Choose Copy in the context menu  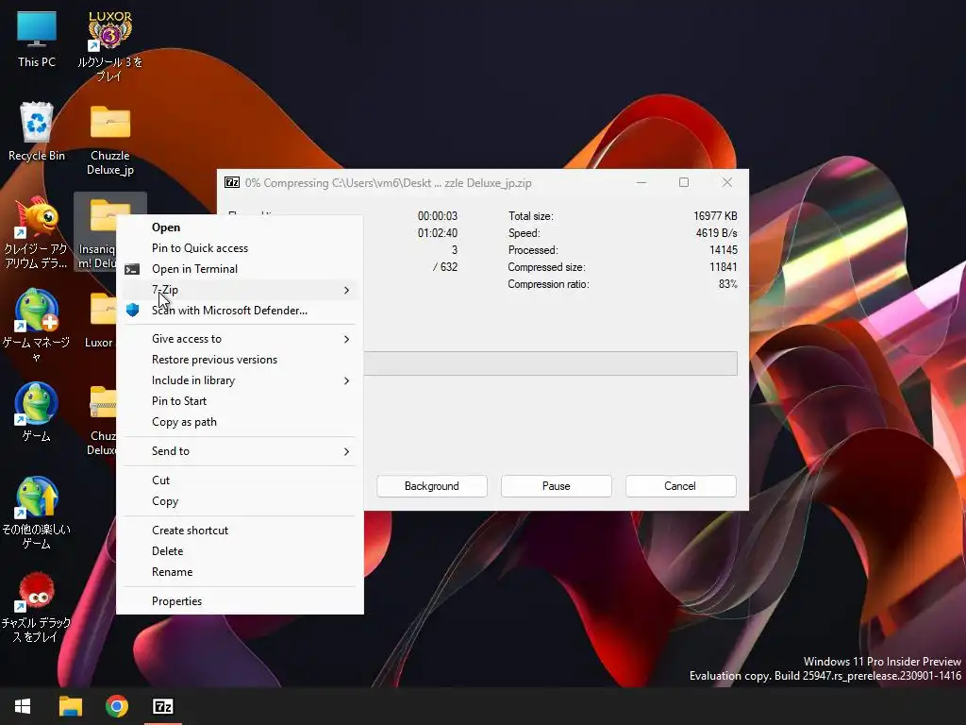(x=240, y=501)
